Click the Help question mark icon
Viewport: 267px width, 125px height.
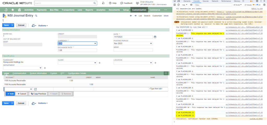(x=110, y=3)
